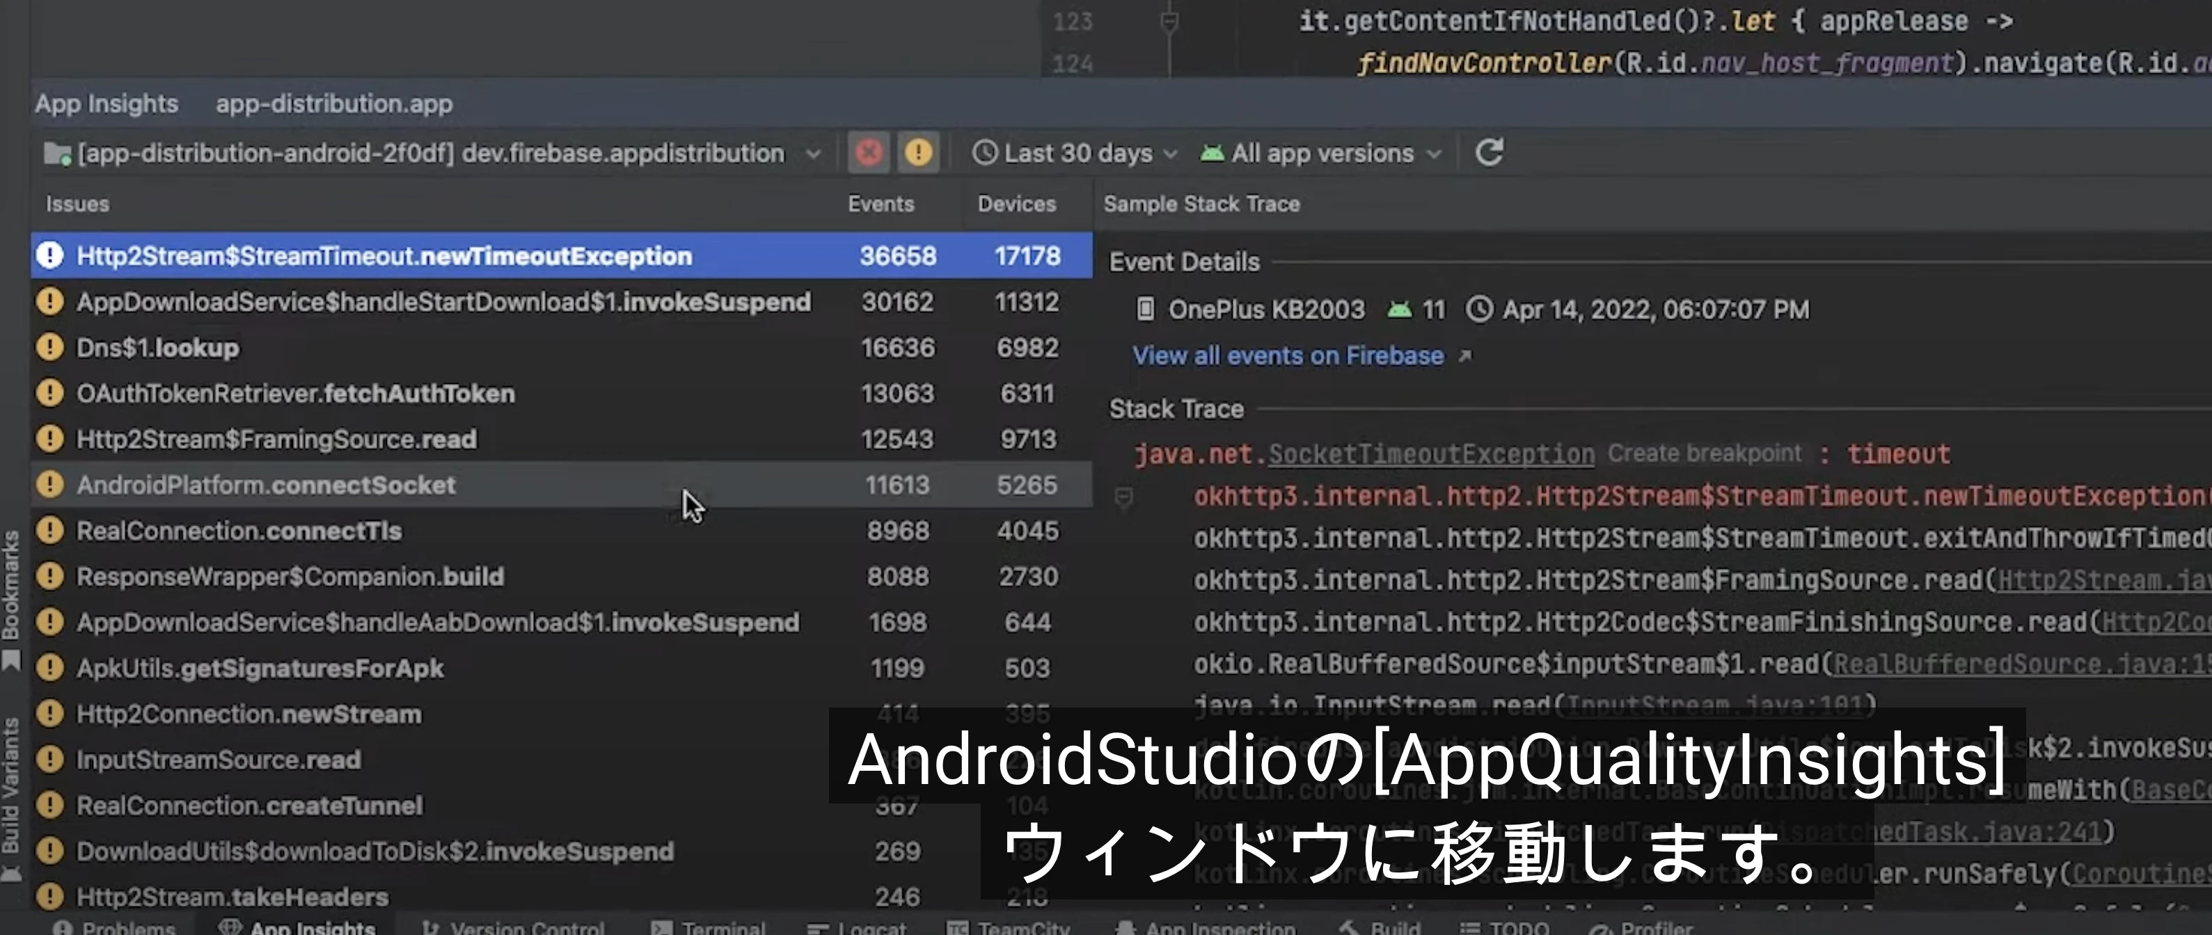Click the fold gutter icon at line 123
Image resolution: width=2212 pixels, height=935 pixels.
(x=1169, y=22)
